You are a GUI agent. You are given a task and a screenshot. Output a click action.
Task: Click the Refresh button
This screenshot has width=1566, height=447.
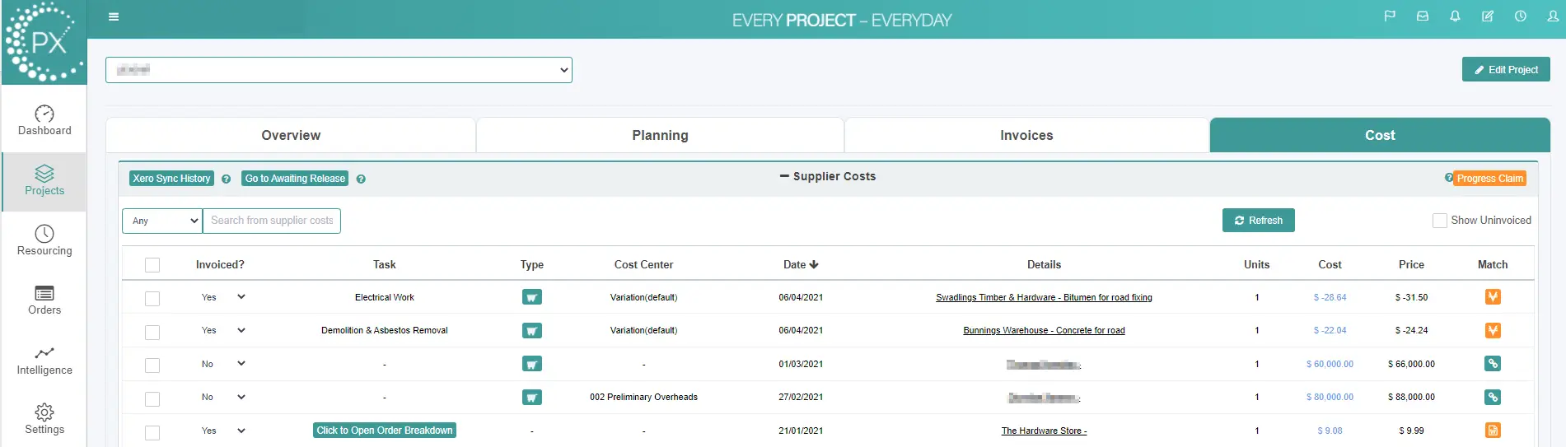1258,221
